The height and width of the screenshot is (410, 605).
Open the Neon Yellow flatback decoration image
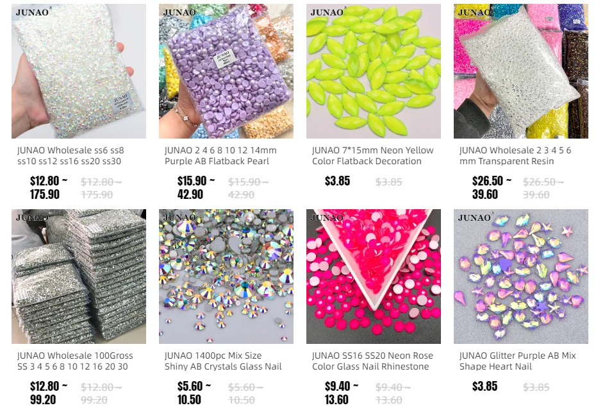coord(374,71)
